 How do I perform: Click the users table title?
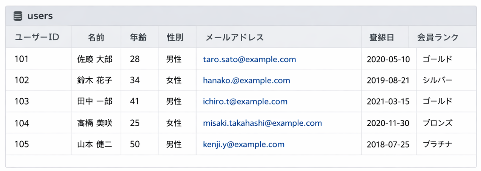[40, 16]
